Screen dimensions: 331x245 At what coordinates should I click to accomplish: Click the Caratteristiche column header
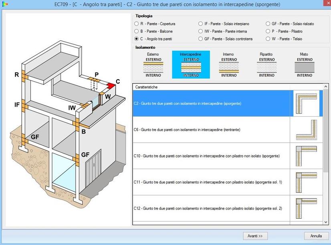coord(211,87)
